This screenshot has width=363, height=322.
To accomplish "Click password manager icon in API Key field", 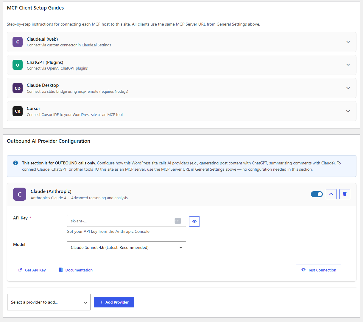I will pos(178,221).
